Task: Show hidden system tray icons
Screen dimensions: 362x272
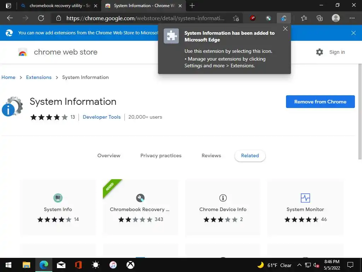Action: tap(299, 265)
